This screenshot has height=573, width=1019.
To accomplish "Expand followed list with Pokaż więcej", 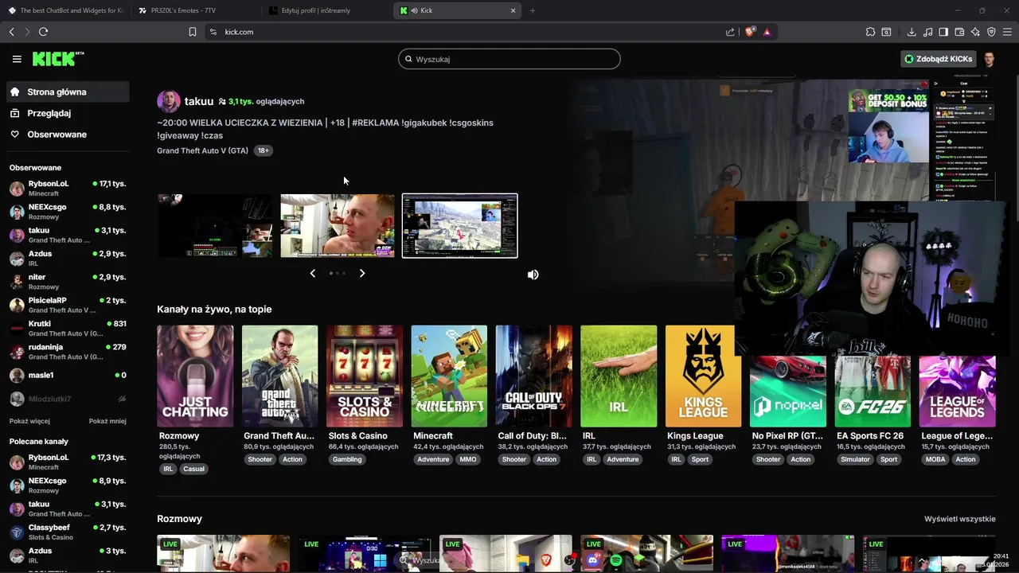I will tap(29, 421).
